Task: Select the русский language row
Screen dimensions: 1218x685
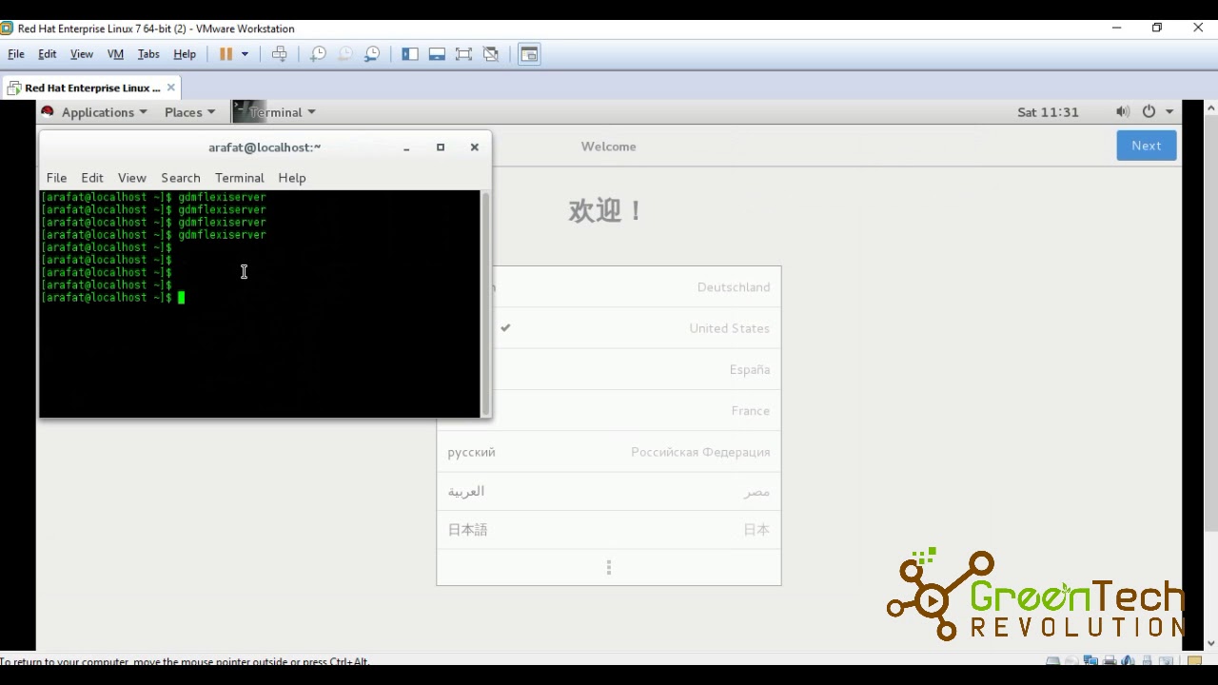Action: [x=609, y=452]
